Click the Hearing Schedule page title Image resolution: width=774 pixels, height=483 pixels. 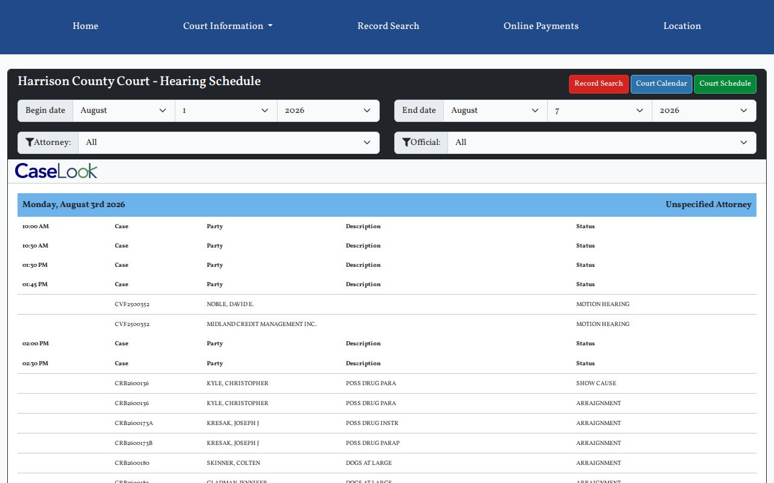(139, 82)
